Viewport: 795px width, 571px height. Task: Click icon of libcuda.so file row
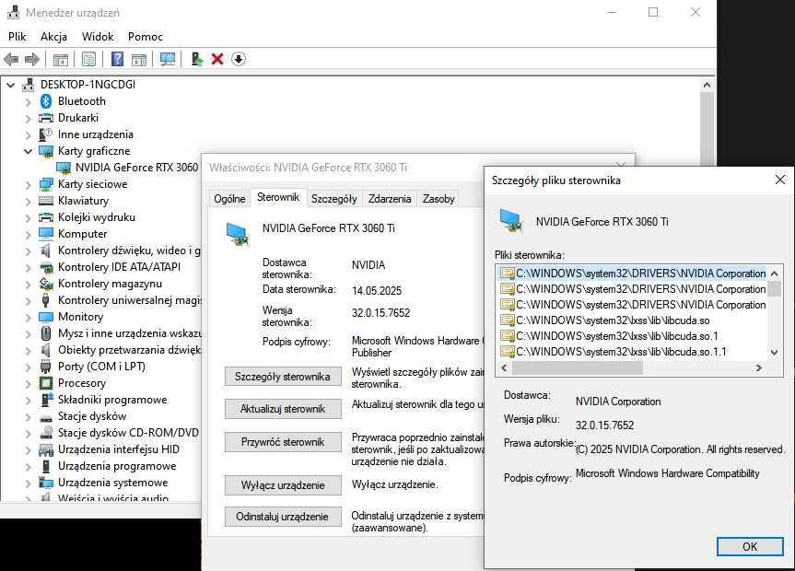[507, 320]
